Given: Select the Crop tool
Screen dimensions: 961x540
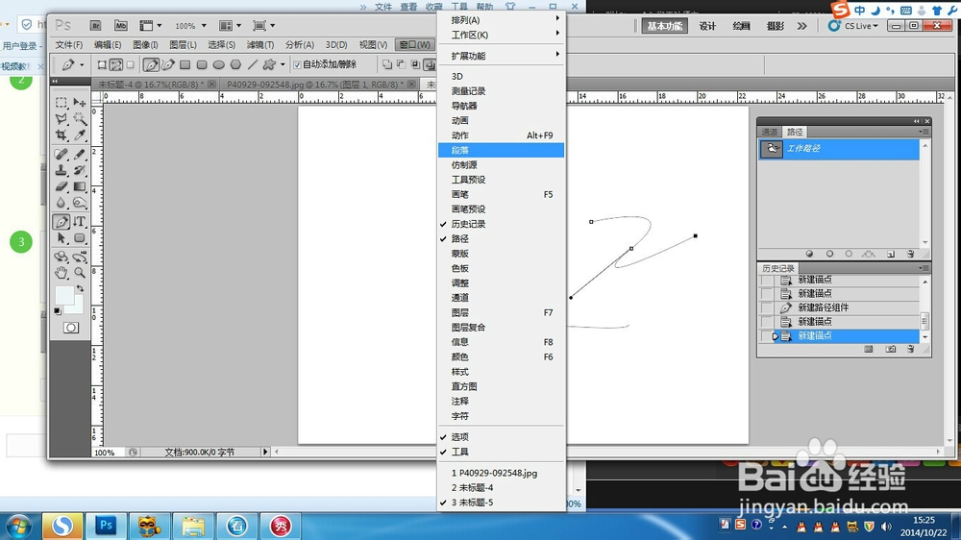Looking at the screenshot, I should (x=62, y=135).
